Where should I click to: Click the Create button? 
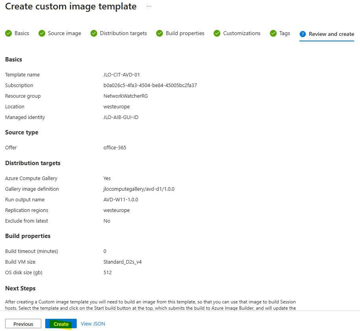[61, 324]
